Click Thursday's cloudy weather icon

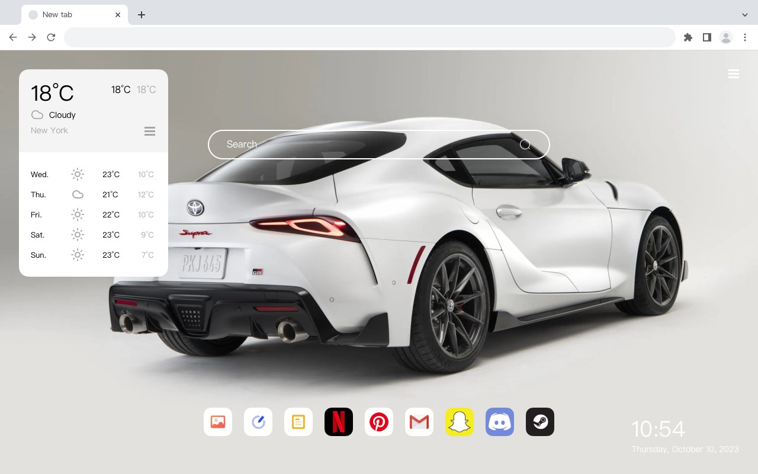pos(78,194)
